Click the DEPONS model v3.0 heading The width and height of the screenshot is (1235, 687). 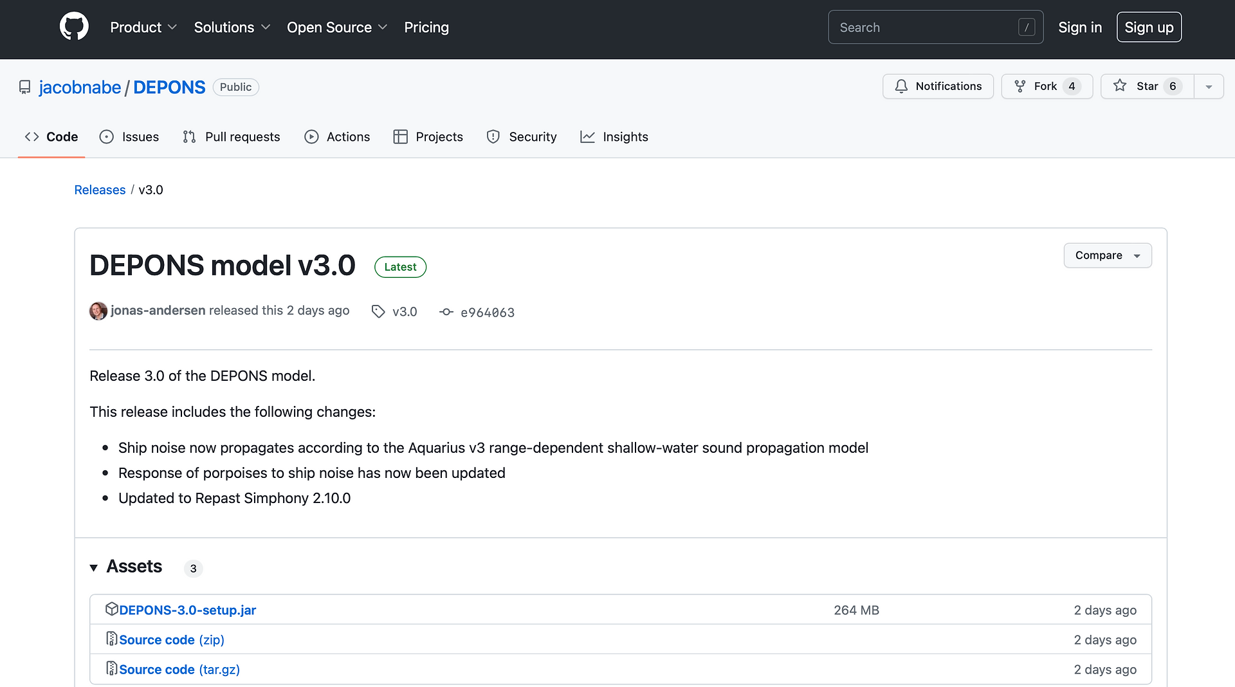pos(222,265)
